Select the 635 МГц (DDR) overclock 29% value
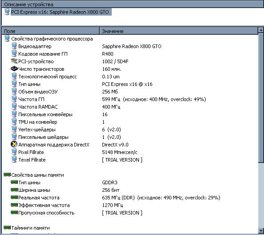The width and height of the screenshot is (264, 235). click(x=161, y=198)
